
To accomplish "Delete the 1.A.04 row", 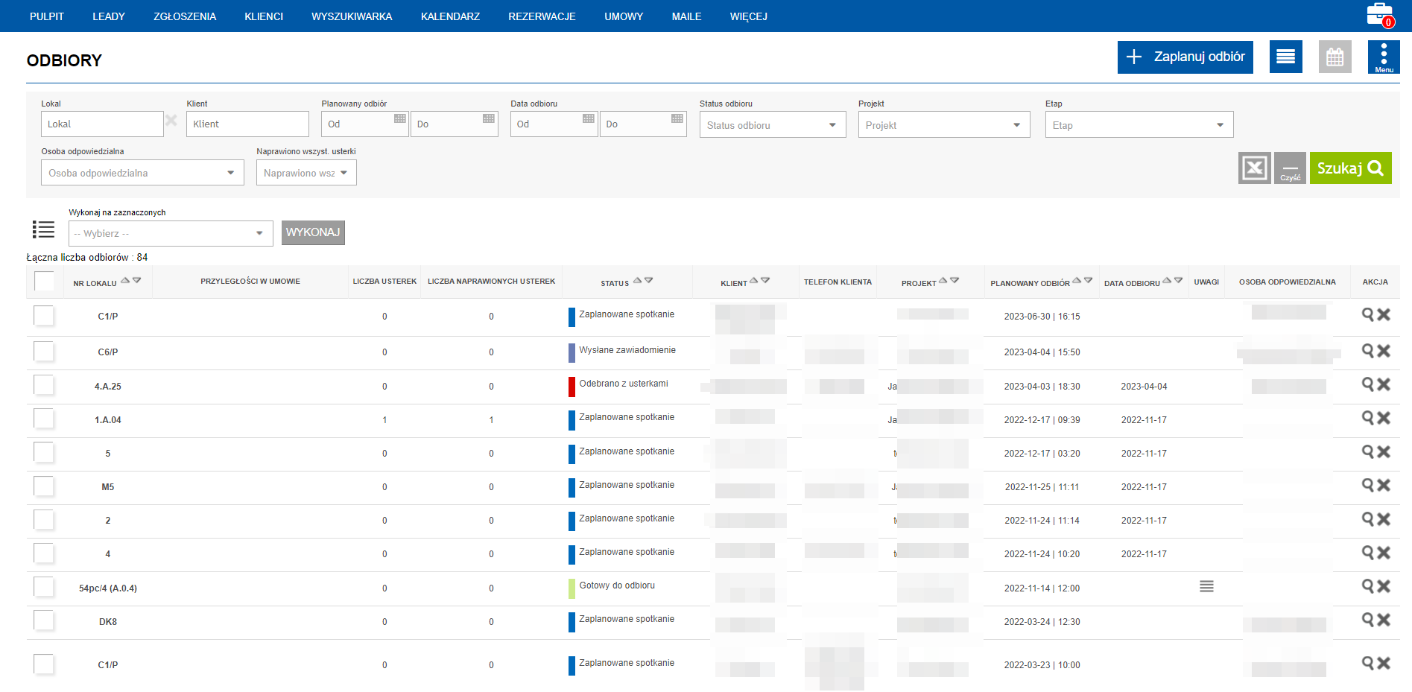I will [x=1384, y=418].
